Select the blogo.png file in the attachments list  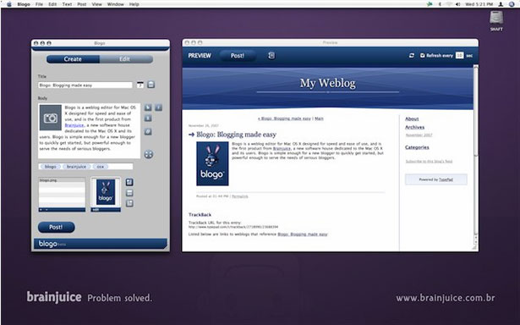click(62, 180)
